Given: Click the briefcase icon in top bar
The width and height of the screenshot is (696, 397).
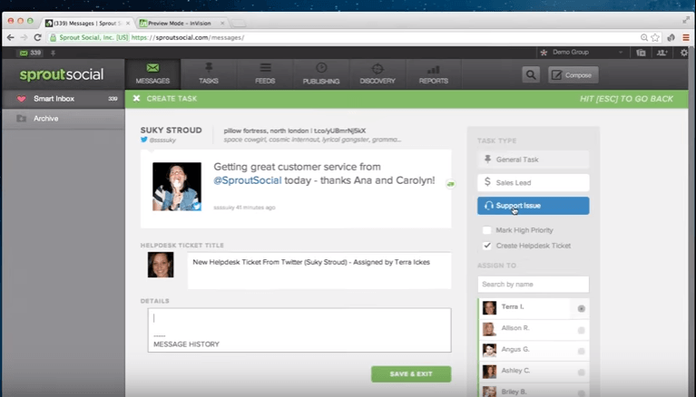Looking at the screenshot, I should pos(641,53).
